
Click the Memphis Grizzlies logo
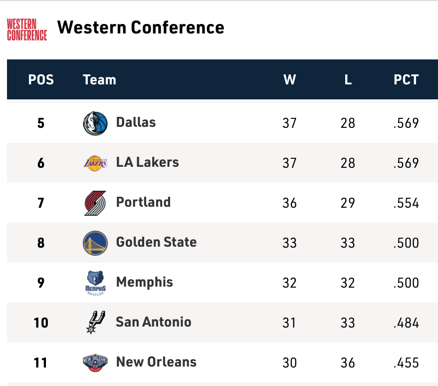click(x=95, y=283)
